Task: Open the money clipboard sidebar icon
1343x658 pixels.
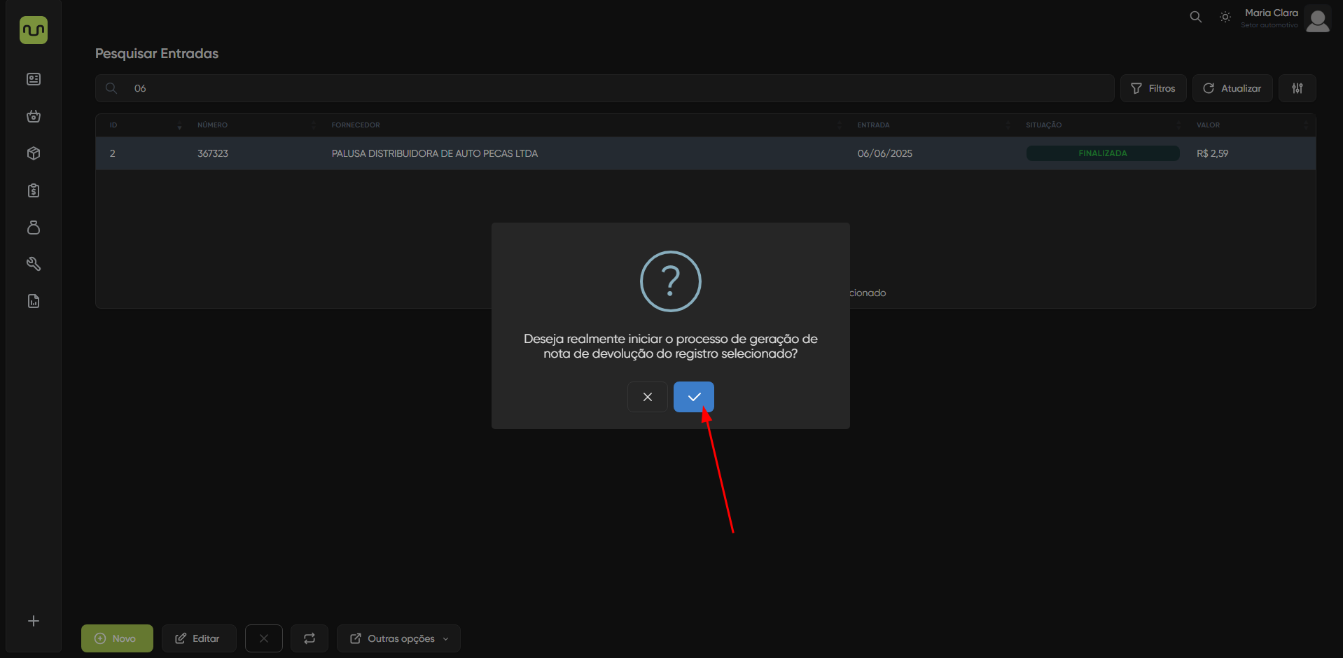Action: [x=34, y=190]
